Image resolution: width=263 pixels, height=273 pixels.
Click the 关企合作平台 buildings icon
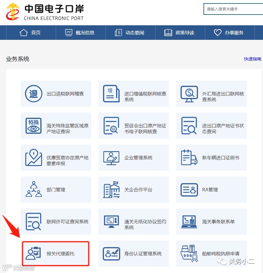pyautogui.click(x=111, y=190)
